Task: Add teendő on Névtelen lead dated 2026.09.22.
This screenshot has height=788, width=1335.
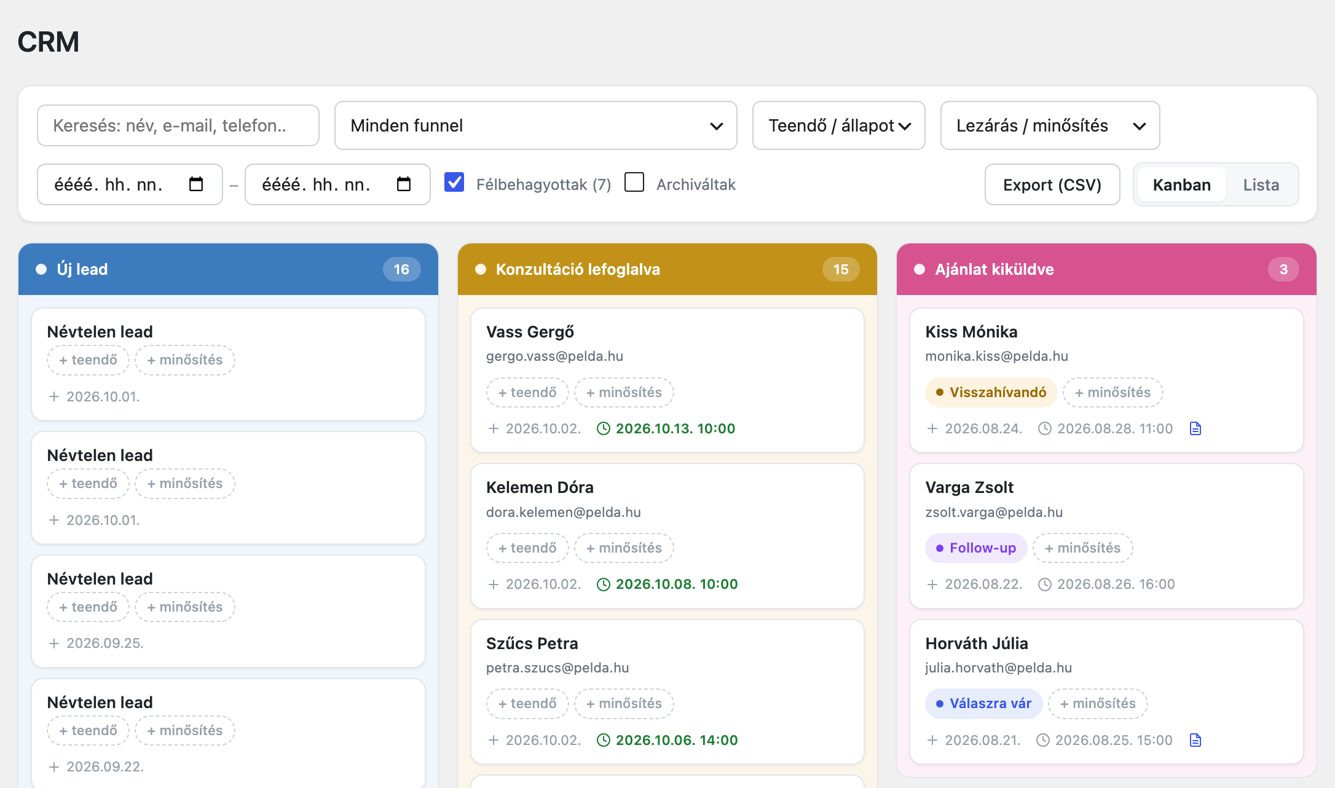Action: click(x=88, y=730)
